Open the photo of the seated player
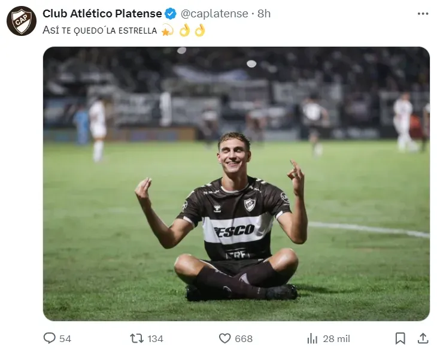Screen dimensions: 437x351 tap(236, 183)
